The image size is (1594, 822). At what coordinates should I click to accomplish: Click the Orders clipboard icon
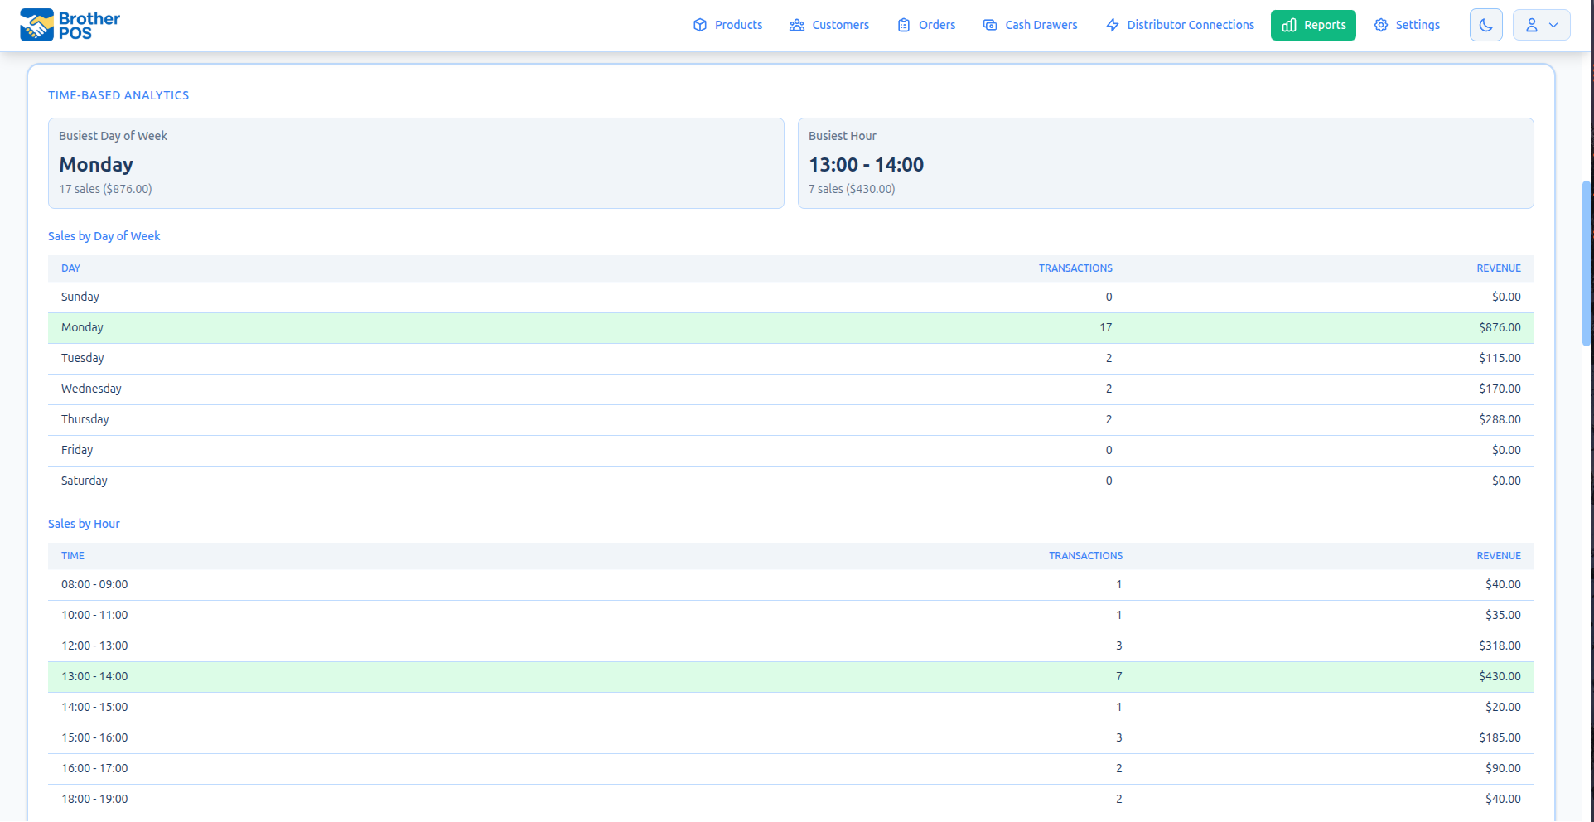tap(902, 25)
